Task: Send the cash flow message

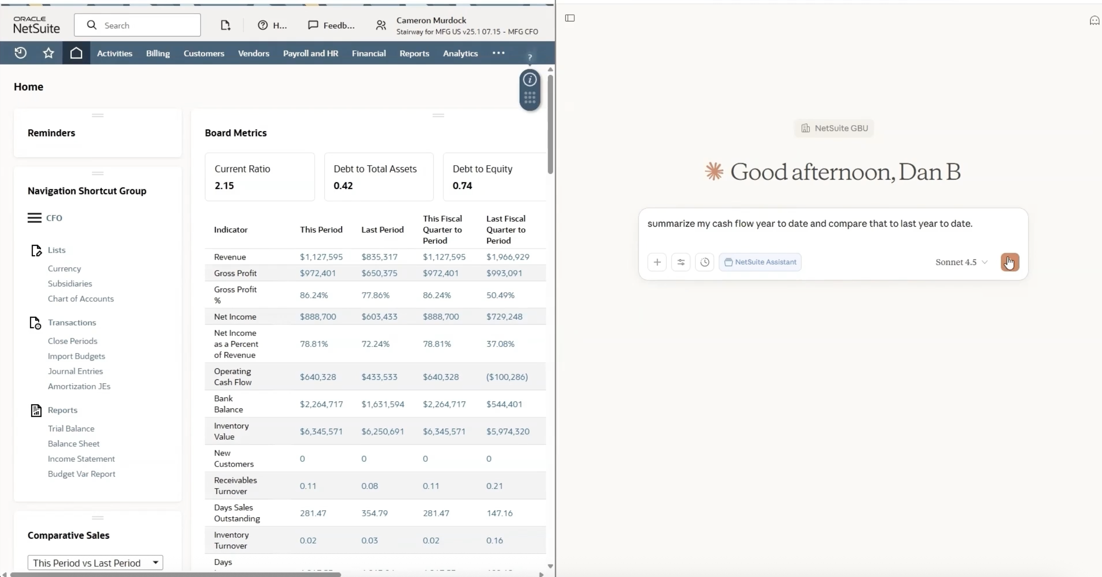Action: point(1010,262)
